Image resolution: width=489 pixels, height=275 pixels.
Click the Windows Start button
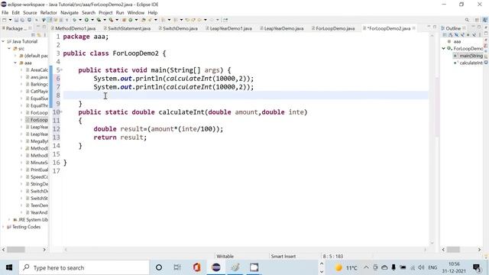tap(9, 267)
